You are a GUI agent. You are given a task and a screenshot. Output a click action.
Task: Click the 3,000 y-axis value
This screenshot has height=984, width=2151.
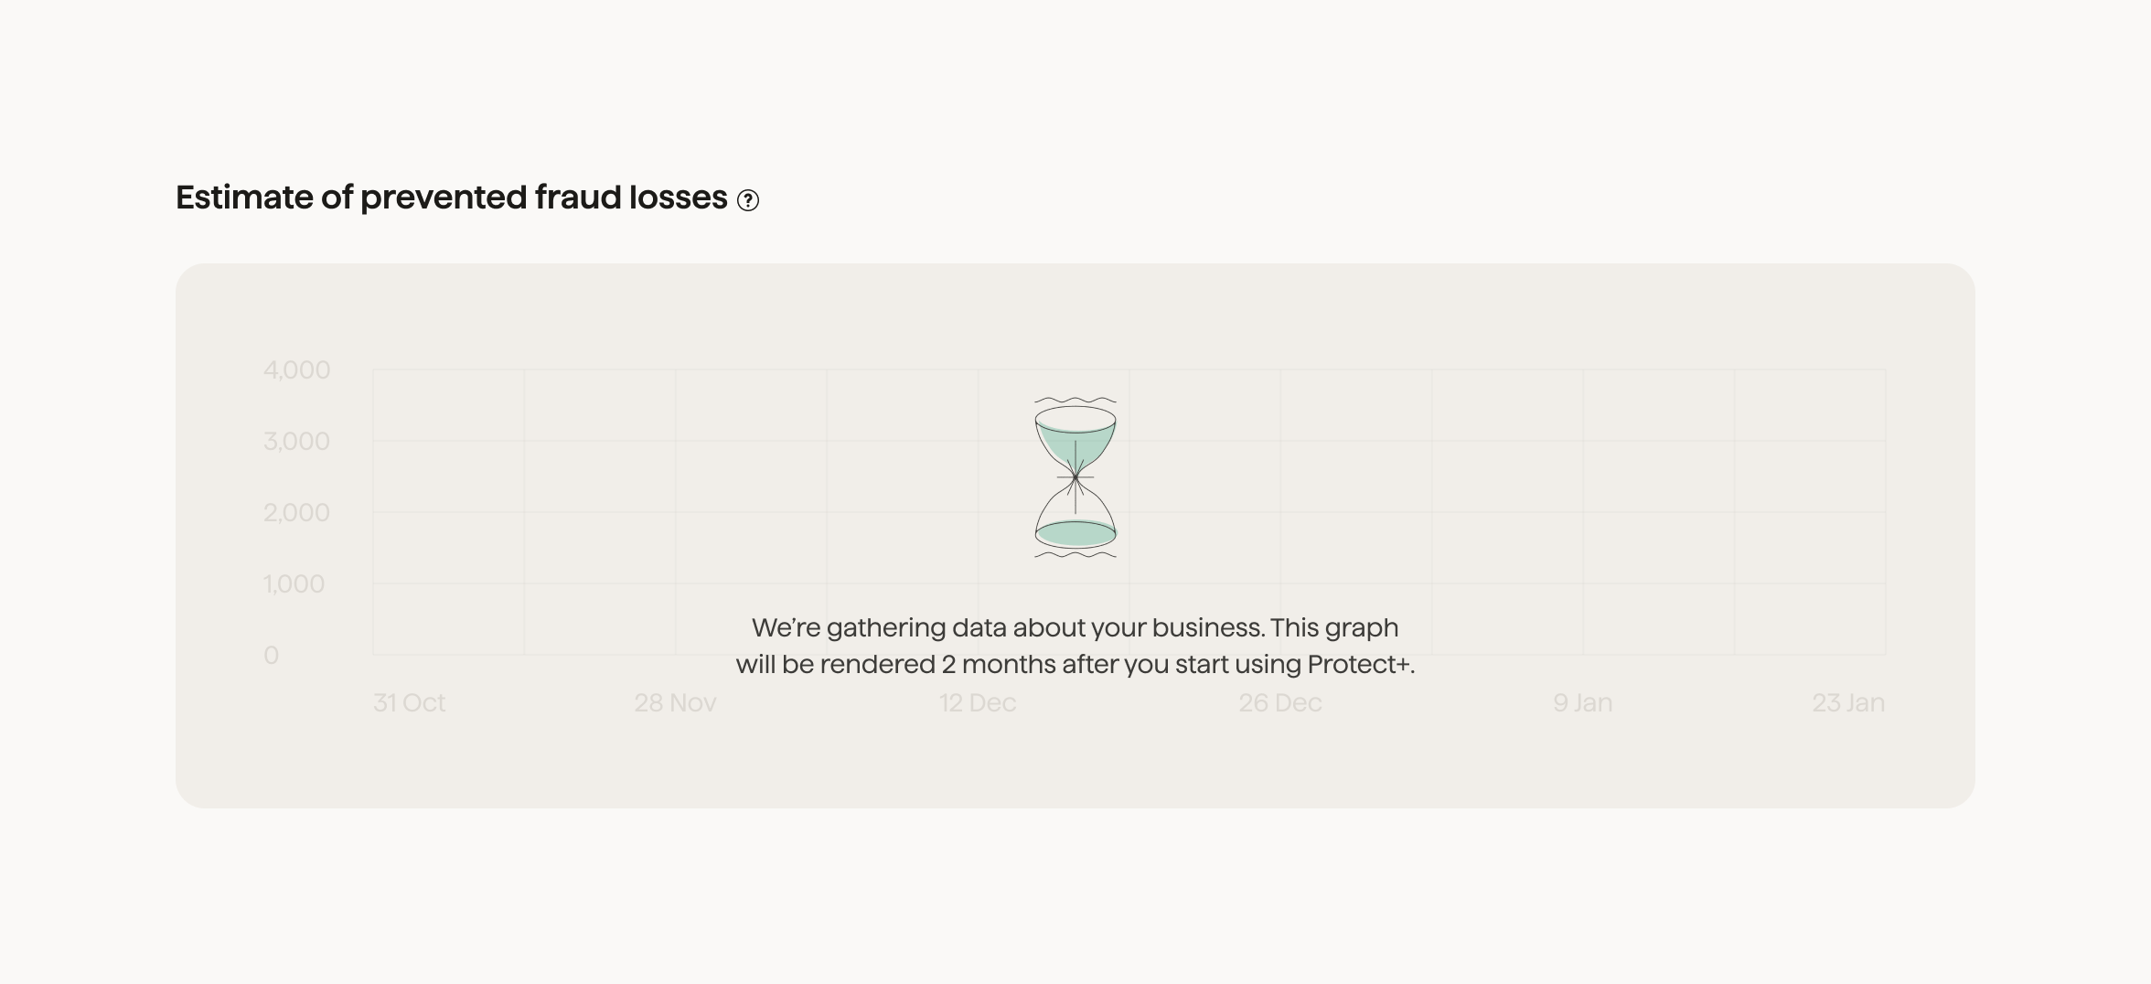pyautogui.click(x=295, y=441)
